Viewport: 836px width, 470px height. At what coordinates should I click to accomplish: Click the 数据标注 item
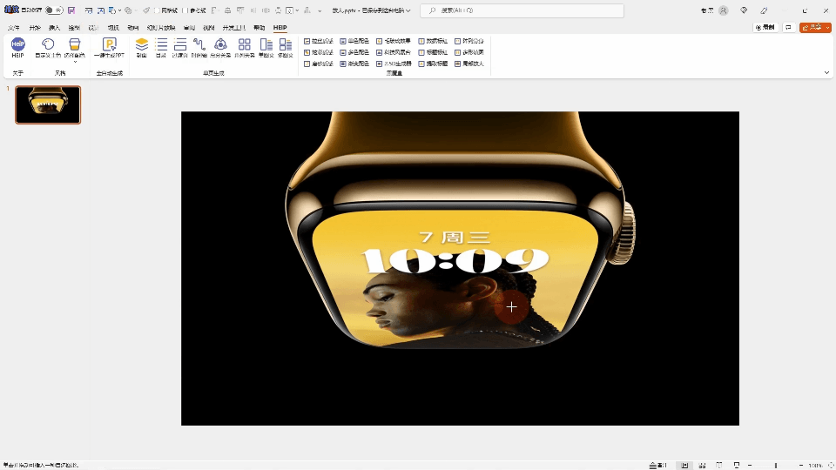point(433,41)
